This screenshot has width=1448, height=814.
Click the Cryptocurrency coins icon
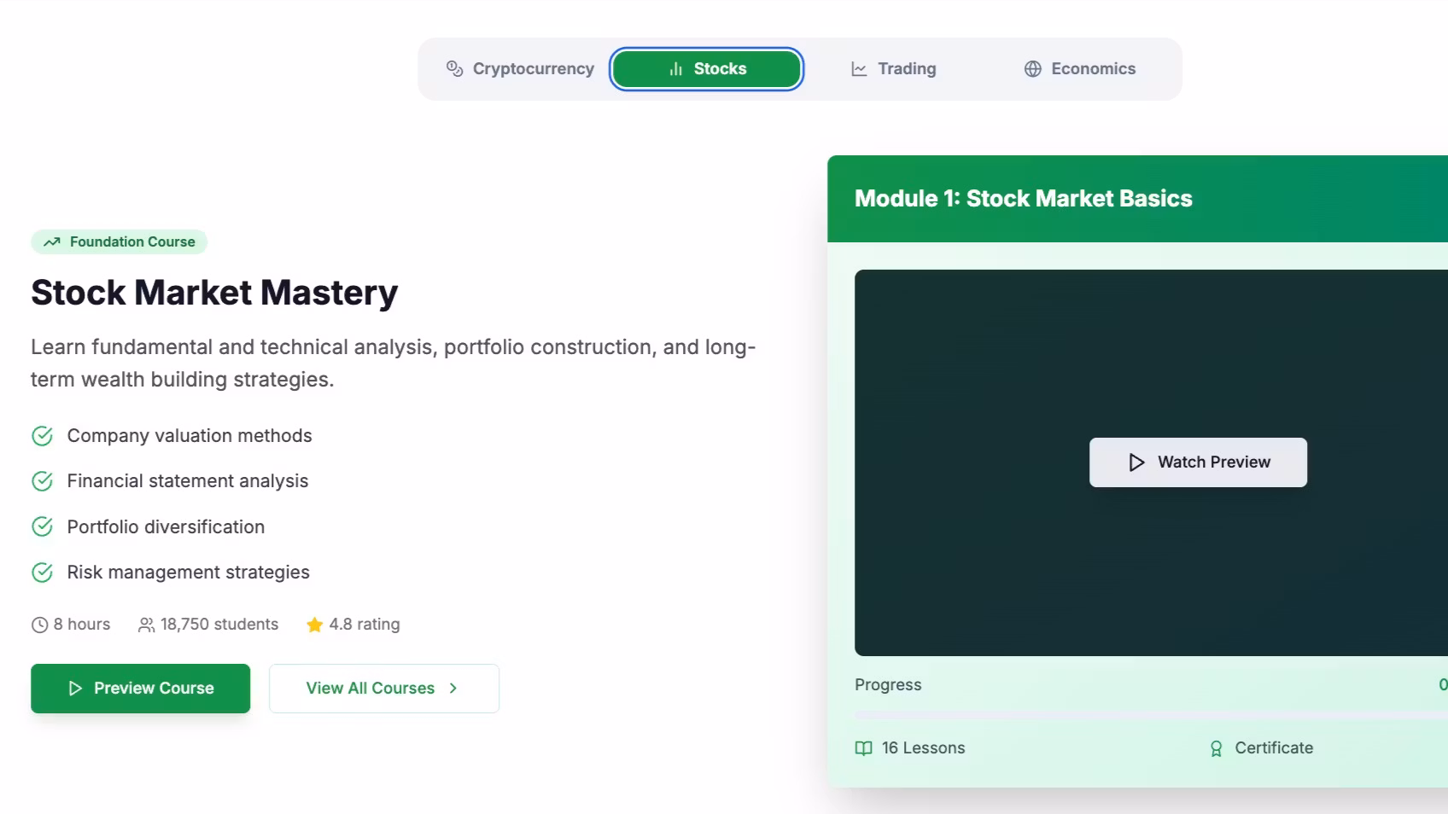click(x=454, y=69)
